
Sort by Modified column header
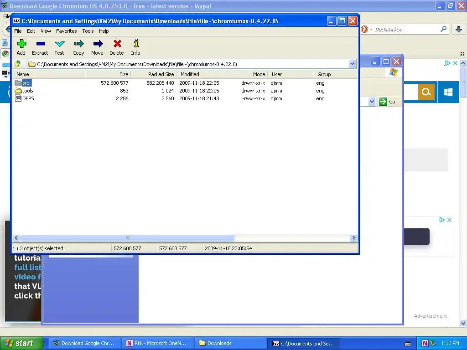(x=199, y=74)
